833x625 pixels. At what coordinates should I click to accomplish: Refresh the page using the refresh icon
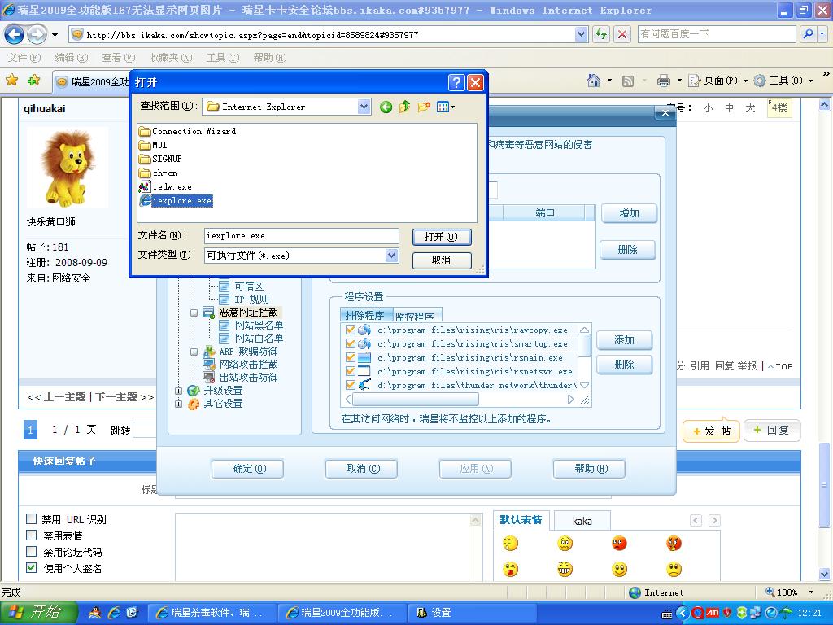coord(601,34)
